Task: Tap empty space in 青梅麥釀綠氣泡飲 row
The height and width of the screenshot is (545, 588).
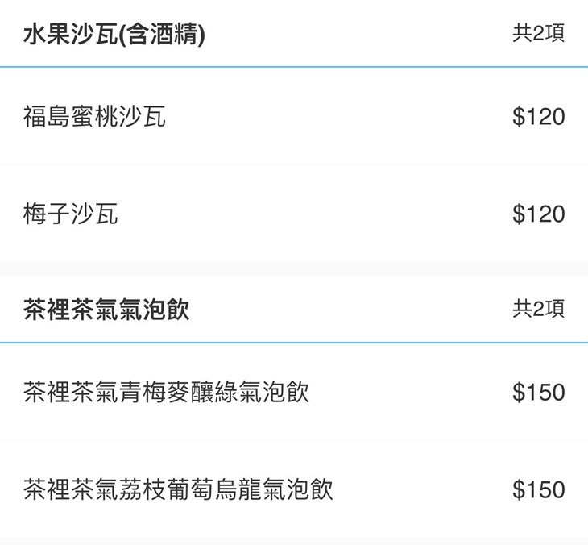Action: click(x=411, y=393)
